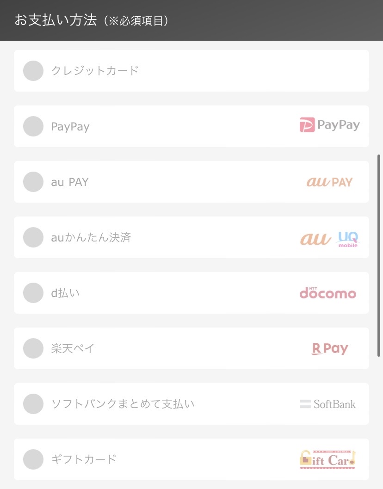The width and height of the screenshot is (383, 489).
Task: Click the au PAY logo
Action: click(x=329, y=182)
